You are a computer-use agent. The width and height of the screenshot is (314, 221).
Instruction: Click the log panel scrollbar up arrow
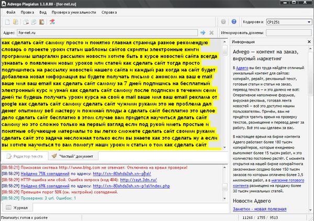[225, 167]
